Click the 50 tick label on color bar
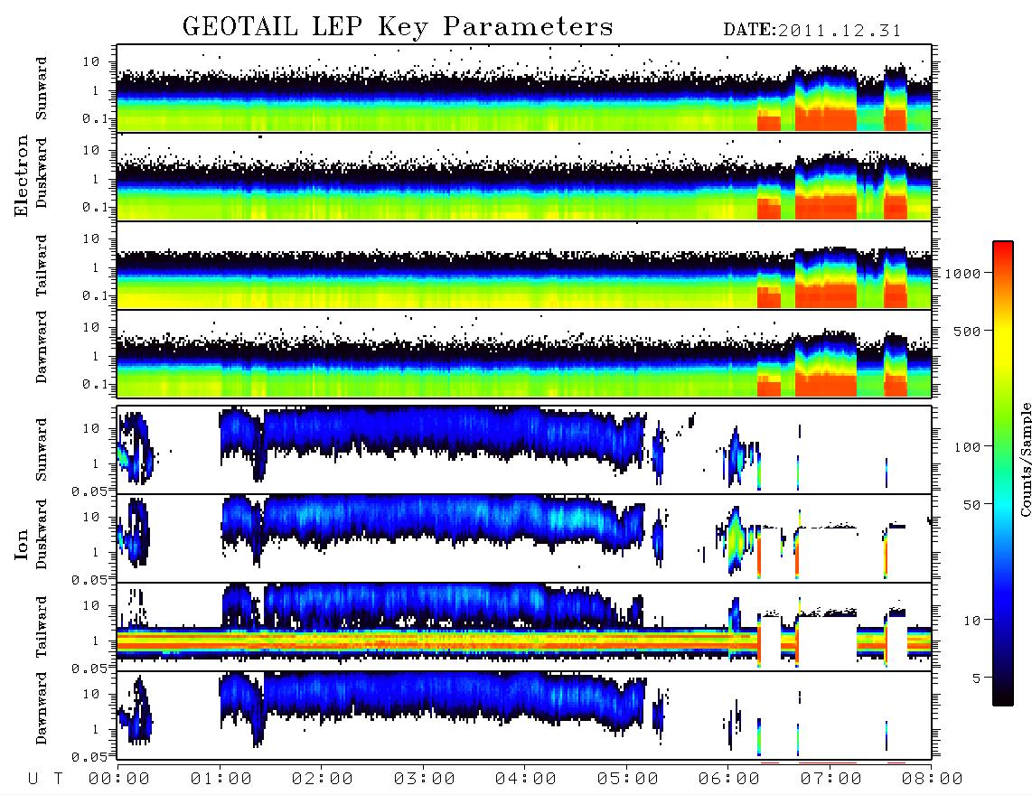The image size is (1032, 795). coord(971,505)
